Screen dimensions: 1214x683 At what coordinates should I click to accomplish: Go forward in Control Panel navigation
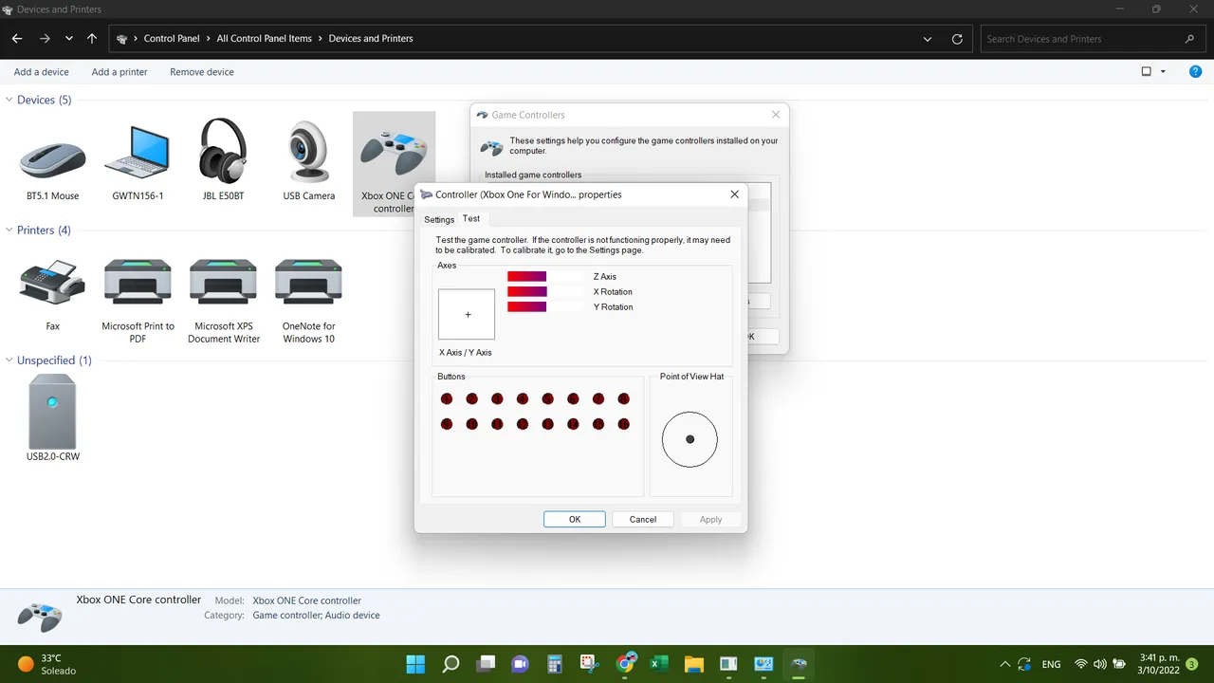(45, 39)
